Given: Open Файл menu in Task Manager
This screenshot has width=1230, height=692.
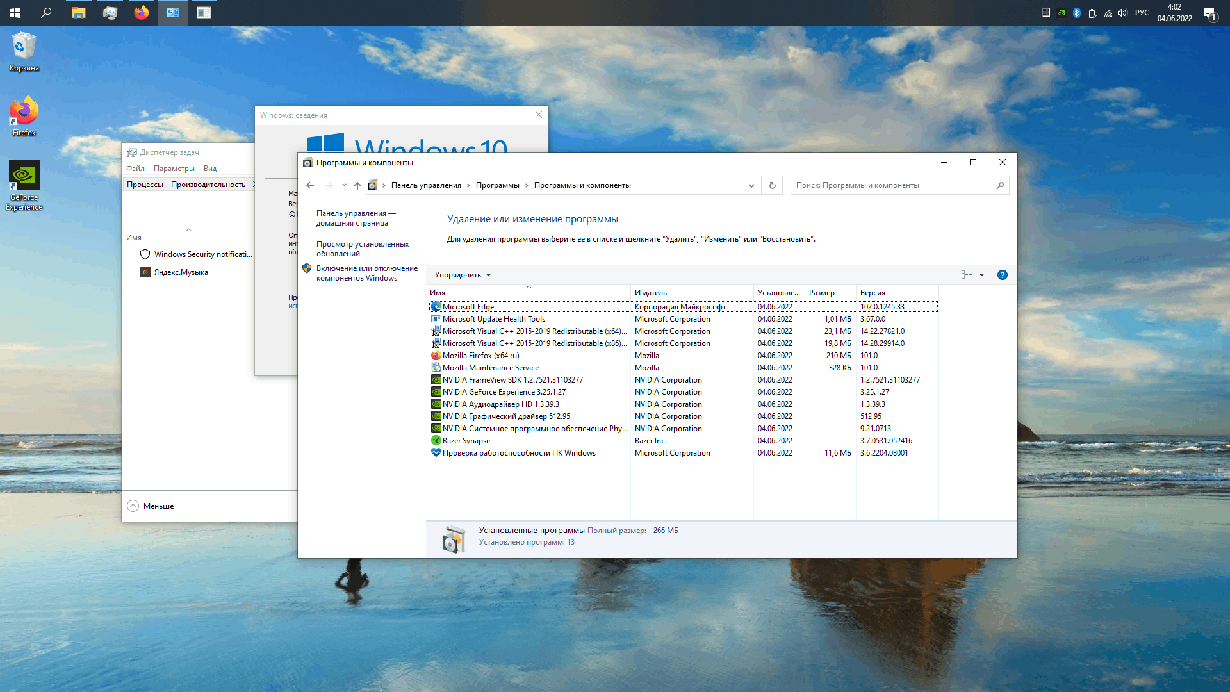Looking at the screenshot, I should (x=135, y=169).
